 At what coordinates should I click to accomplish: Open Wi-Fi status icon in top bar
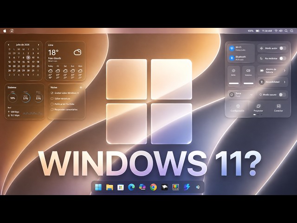point(276,31)
